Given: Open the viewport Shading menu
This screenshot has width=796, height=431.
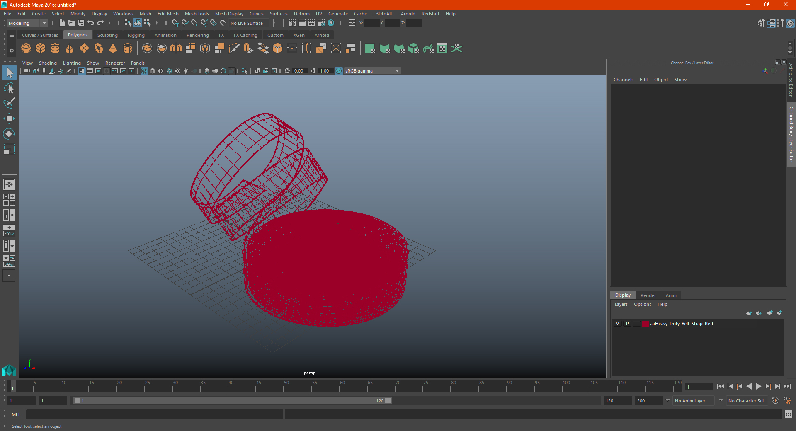Looking at the screenshot, I should [48, 63].
